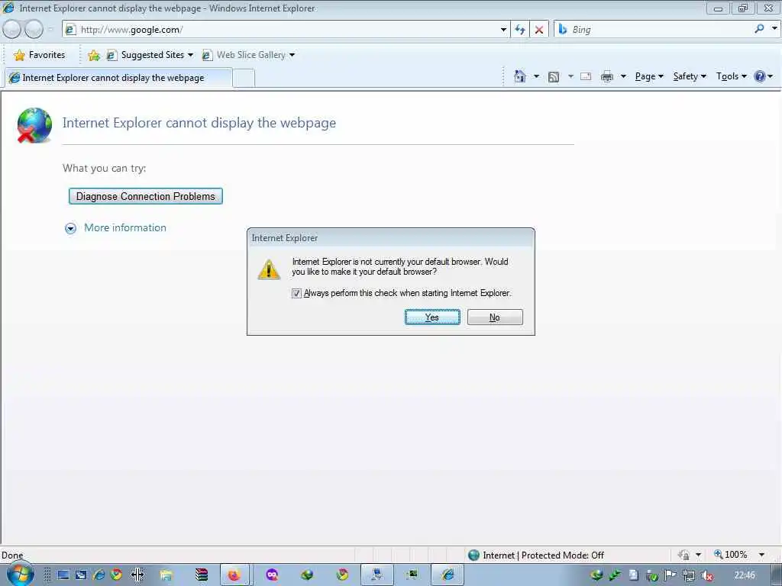
Task: Click the active Internet Explorer taskbar button
Action: click(448, 575)
